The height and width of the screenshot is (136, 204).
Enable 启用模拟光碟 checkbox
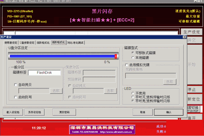[x=126, y=65]
